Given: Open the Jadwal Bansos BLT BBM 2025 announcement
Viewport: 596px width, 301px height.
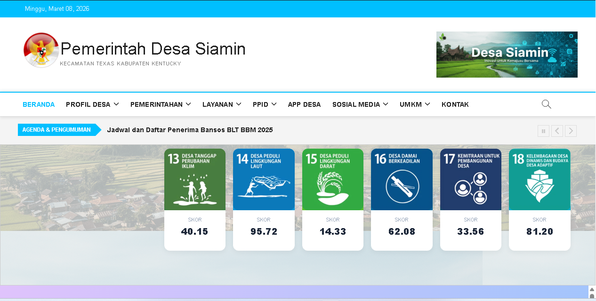Looking at the screenshot, I should point(190,130).
